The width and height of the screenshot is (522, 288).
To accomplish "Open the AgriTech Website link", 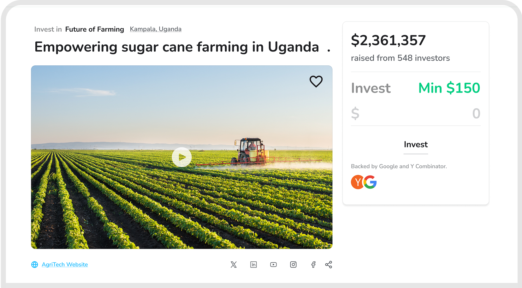I will (x=65, y=265).
